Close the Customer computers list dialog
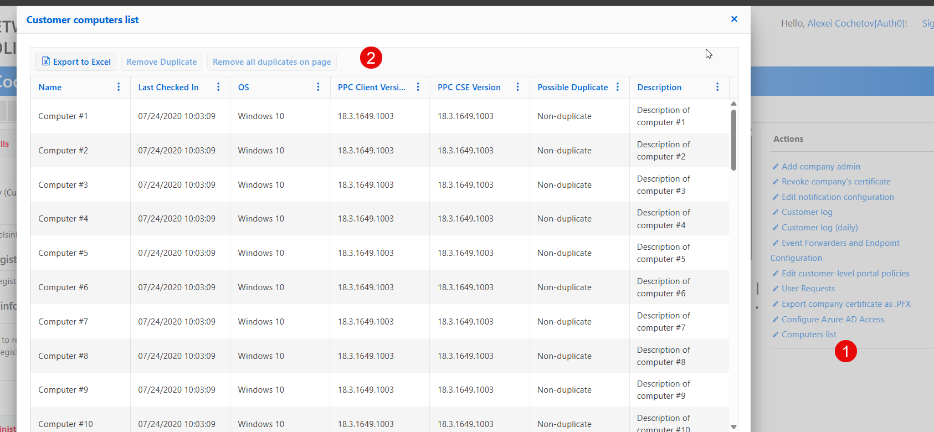This screenshot has width=934, height=432. coord(734,19)
